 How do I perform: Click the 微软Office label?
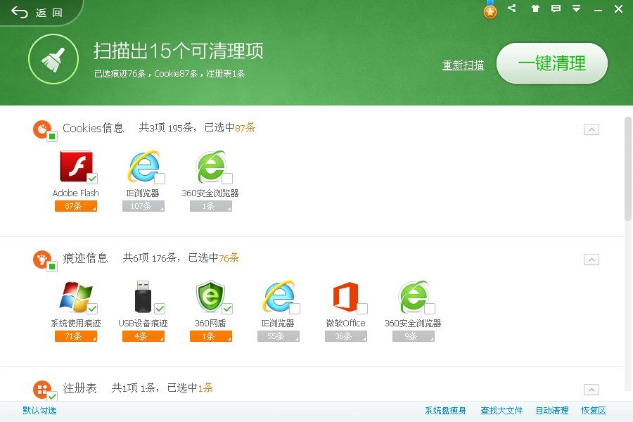point(345,323)
